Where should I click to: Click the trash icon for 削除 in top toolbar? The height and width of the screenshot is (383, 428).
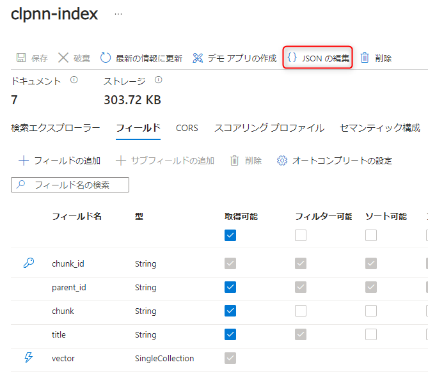click(365, 58)
